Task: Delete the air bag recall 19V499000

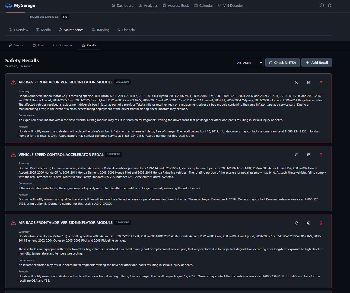Action: (321, 223)
